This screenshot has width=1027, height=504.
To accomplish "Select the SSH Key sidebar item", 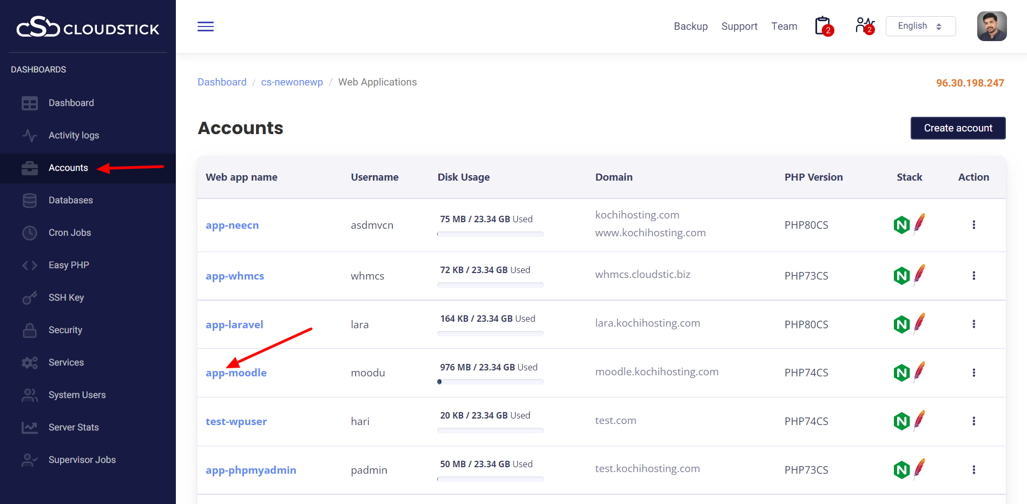I will point(66,297).
